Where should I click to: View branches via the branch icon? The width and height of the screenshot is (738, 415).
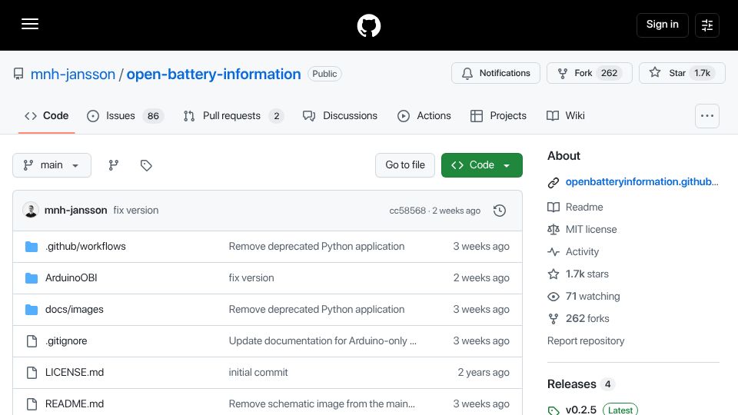(114, 165)
